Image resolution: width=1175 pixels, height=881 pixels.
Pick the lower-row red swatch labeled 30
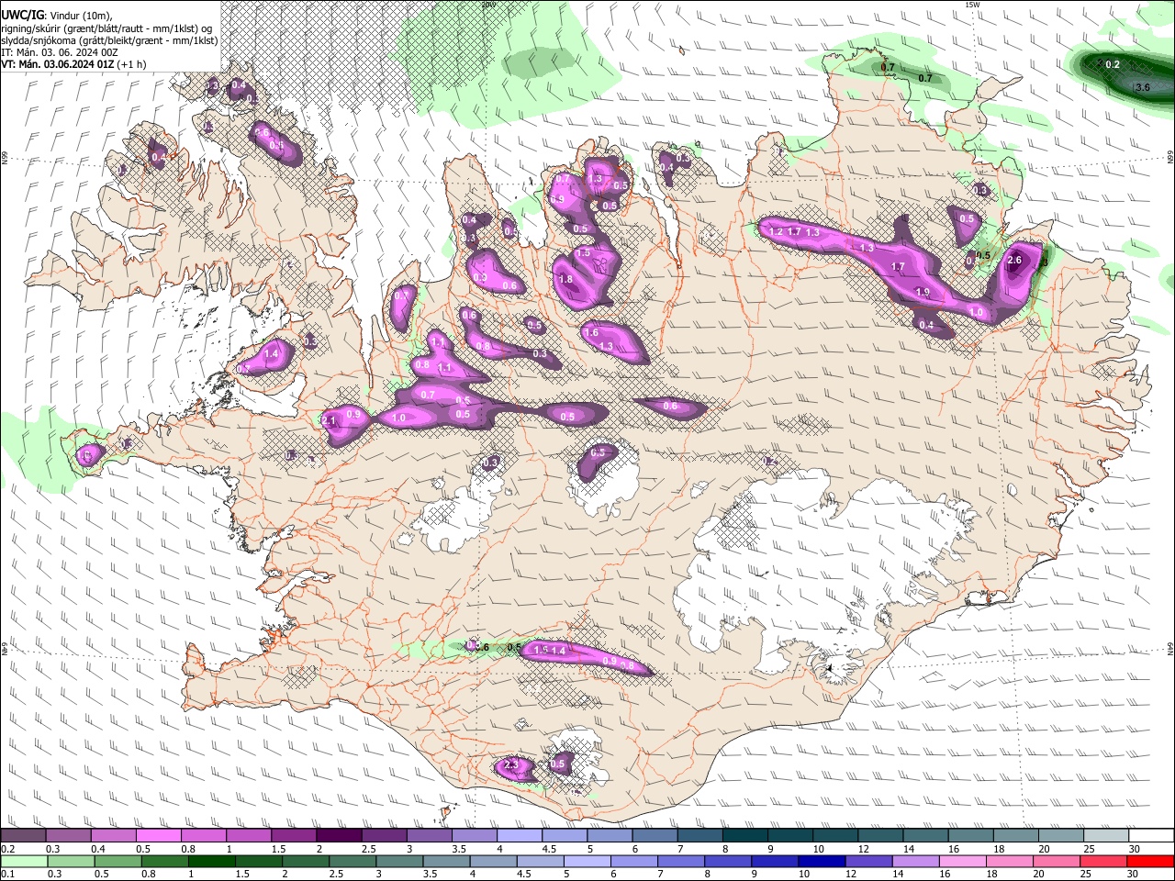click(1150, 861)
